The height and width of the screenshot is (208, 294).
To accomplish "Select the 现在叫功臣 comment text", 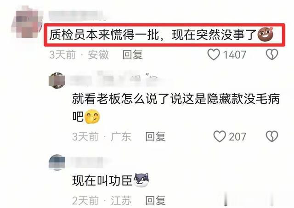I will click(102, 180).
